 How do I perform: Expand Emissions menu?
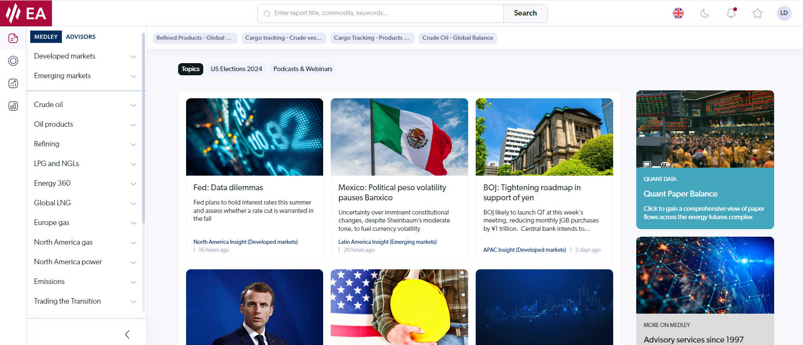[85, 281]
